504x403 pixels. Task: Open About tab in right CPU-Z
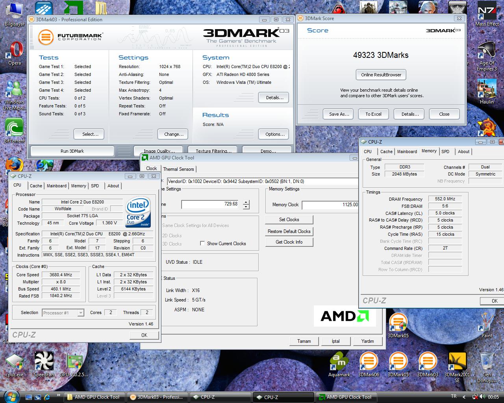coord(463,152)
